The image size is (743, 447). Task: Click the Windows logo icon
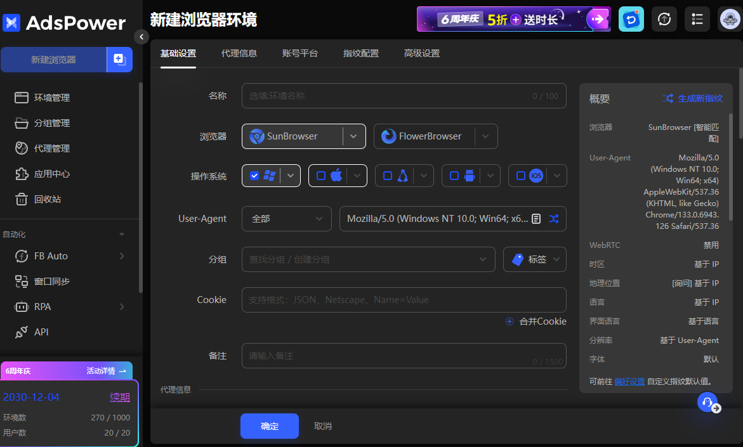[270, 176]
